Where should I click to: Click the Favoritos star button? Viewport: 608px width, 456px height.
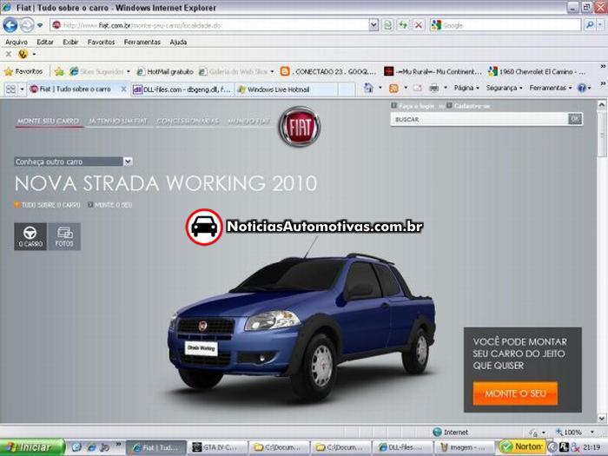point(23,71)
